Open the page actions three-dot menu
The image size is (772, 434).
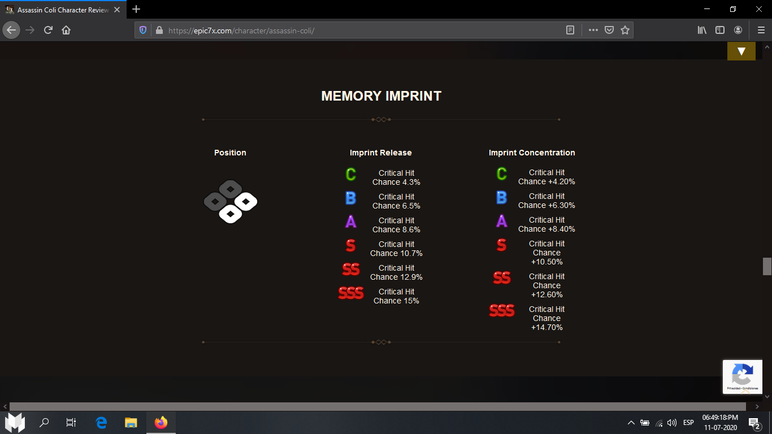pyautogui.click(x=593, y=31)
